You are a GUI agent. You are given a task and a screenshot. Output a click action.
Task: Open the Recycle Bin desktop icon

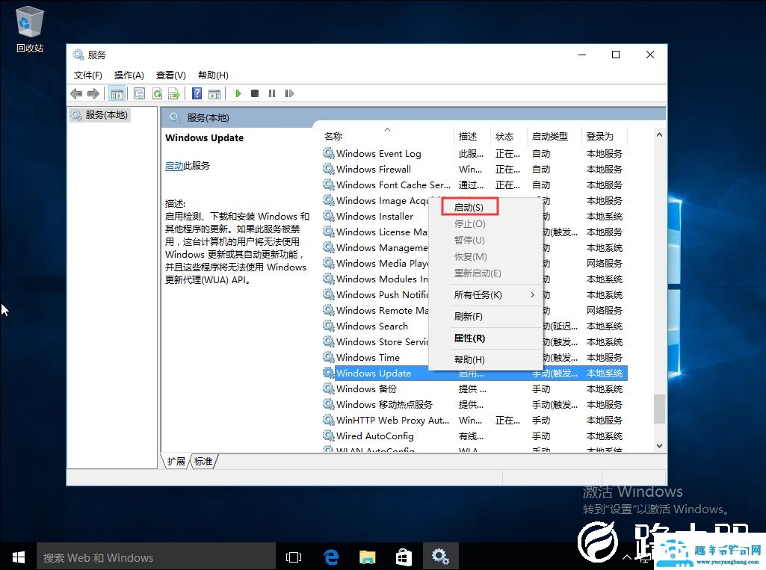(30, 29)
